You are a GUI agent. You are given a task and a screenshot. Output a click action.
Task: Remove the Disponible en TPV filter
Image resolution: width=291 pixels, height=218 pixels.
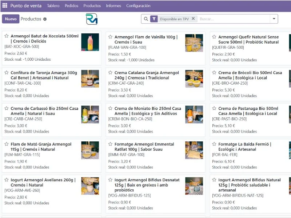point(193,19)
